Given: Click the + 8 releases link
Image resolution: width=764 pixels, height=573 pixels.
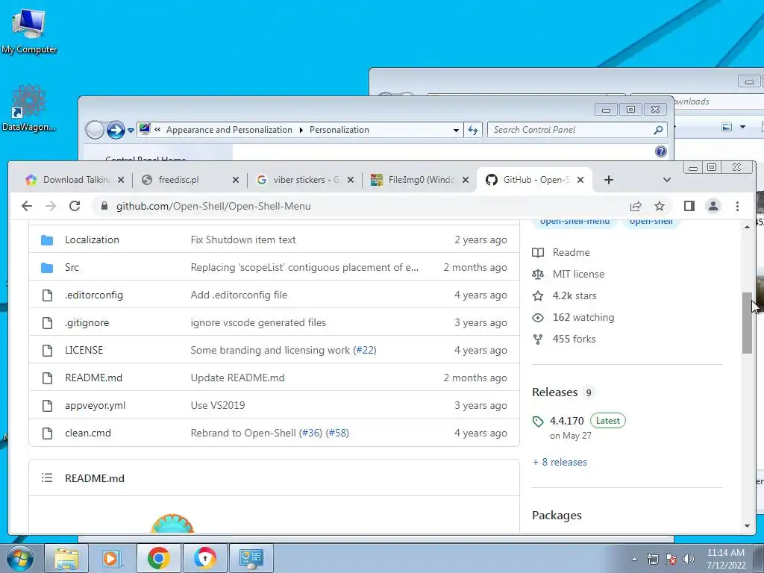Looking at the screenshot, I should [560, 462].
